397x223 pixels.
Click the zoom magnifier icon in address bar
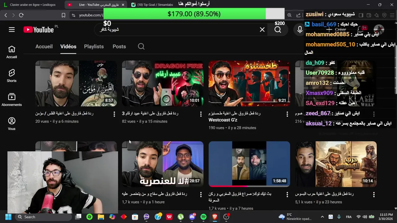click(289, 15)
